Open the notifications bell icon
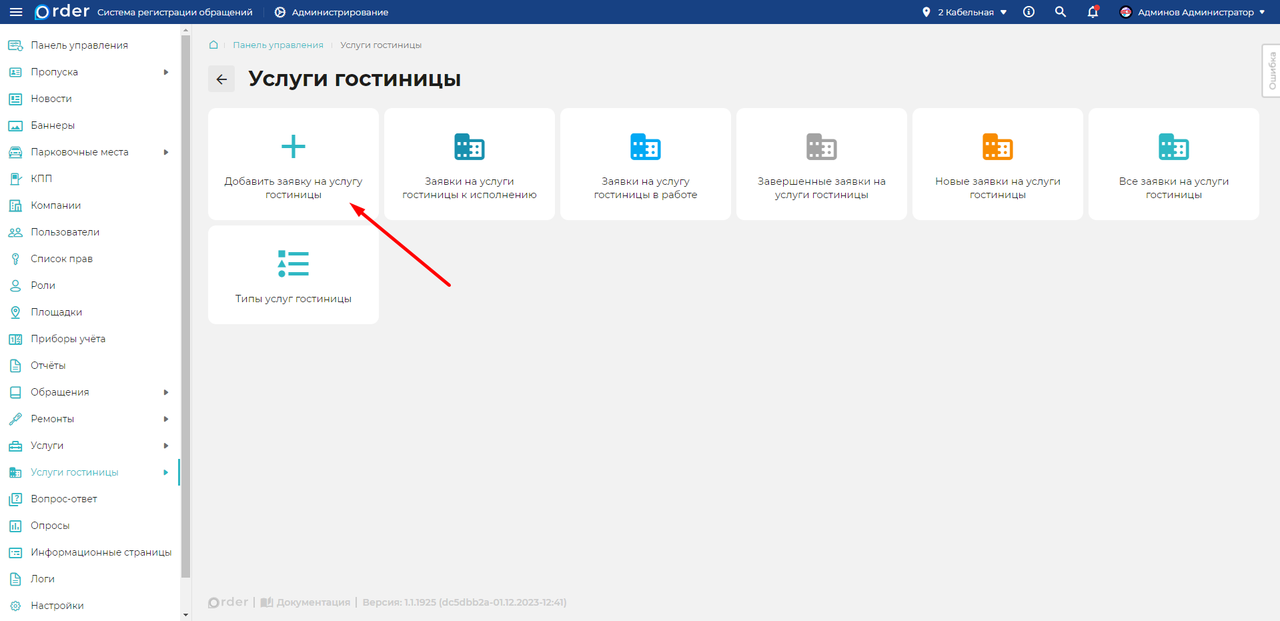The image size is (1280, 621). [1093, 12]
